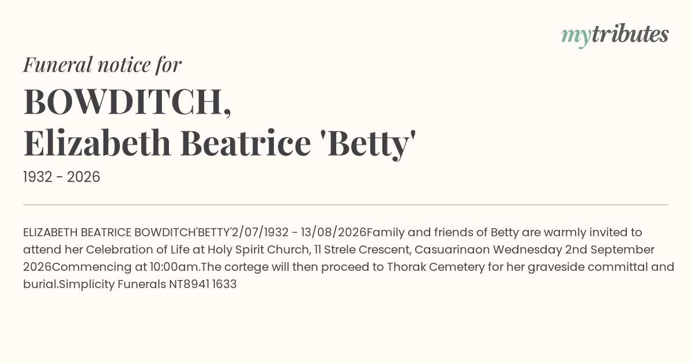
Task: Click the name Elizabeth Beatrice 'Betty'
Action: tap(220, 143)
